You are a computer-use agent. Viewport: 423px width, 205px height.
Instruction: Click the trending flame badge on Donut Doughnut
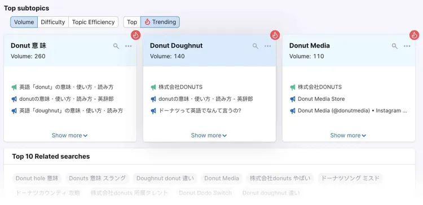click(275, 35)
